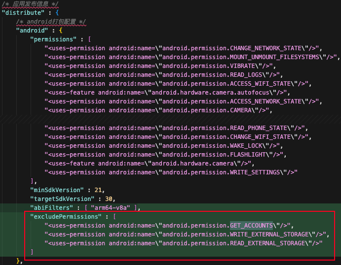Viewport: 341px width, 265px height.
Task: Click the CHANGE_WIFI_STATE permission line
Action: pyautogui.click(x=178, y=137)
